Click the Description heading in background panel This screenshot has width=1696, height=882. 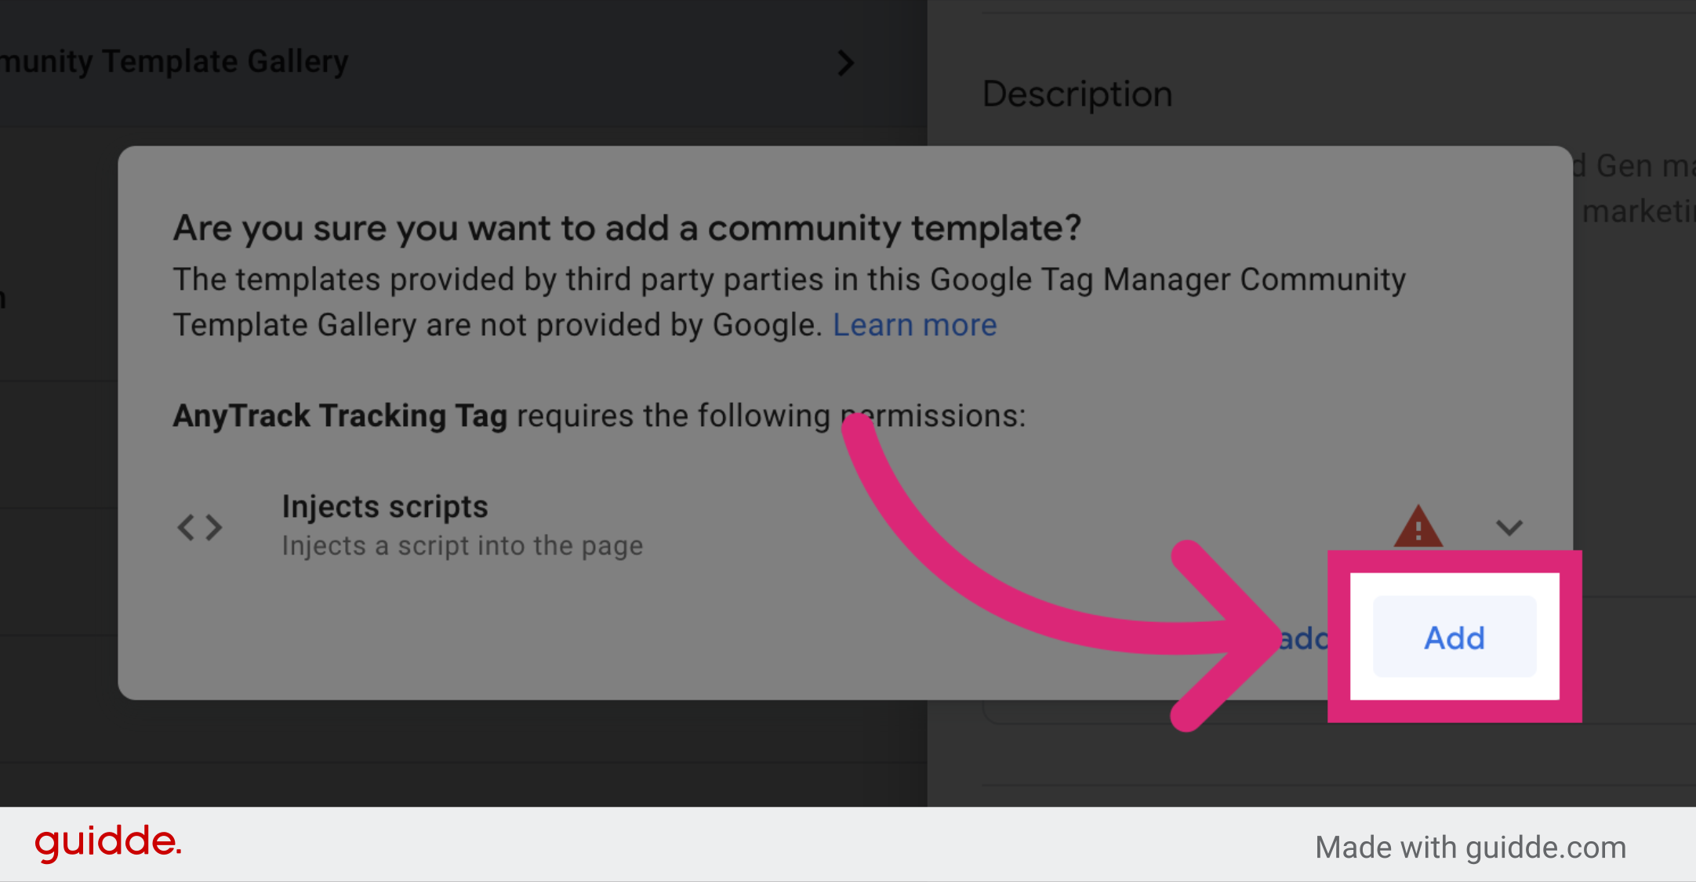[1077, 94]
